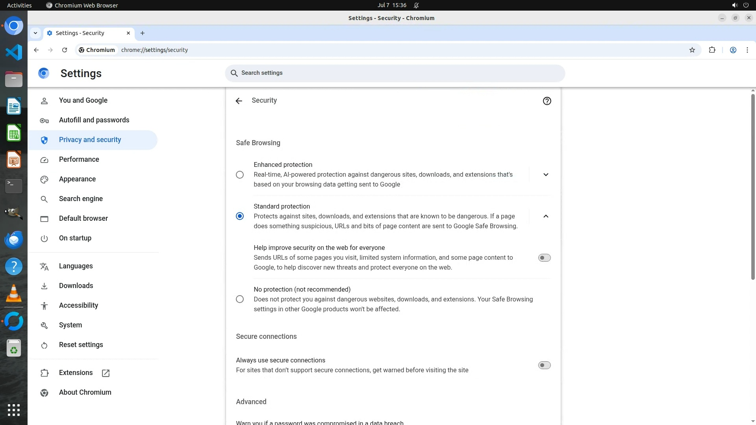Open the three-dot Chromium menu

point(747,50)
